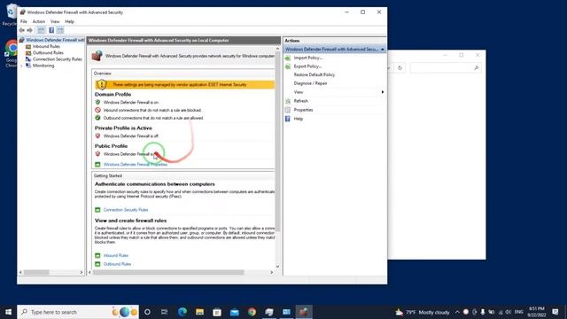
Task: Click the firewall globe icon in the header banner
Action: click(x=97, y=56)
